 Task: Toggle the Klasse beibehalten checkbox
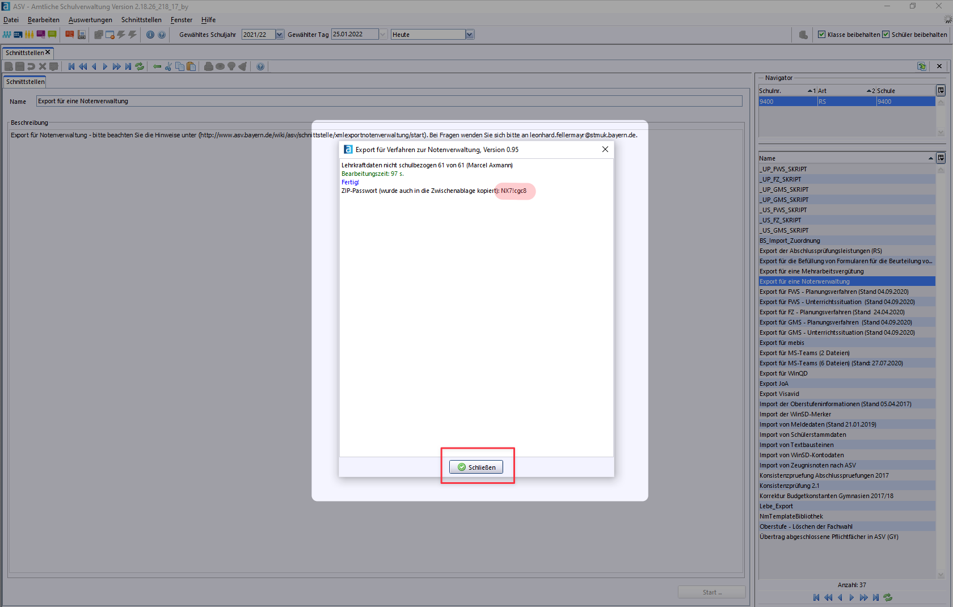821,35
